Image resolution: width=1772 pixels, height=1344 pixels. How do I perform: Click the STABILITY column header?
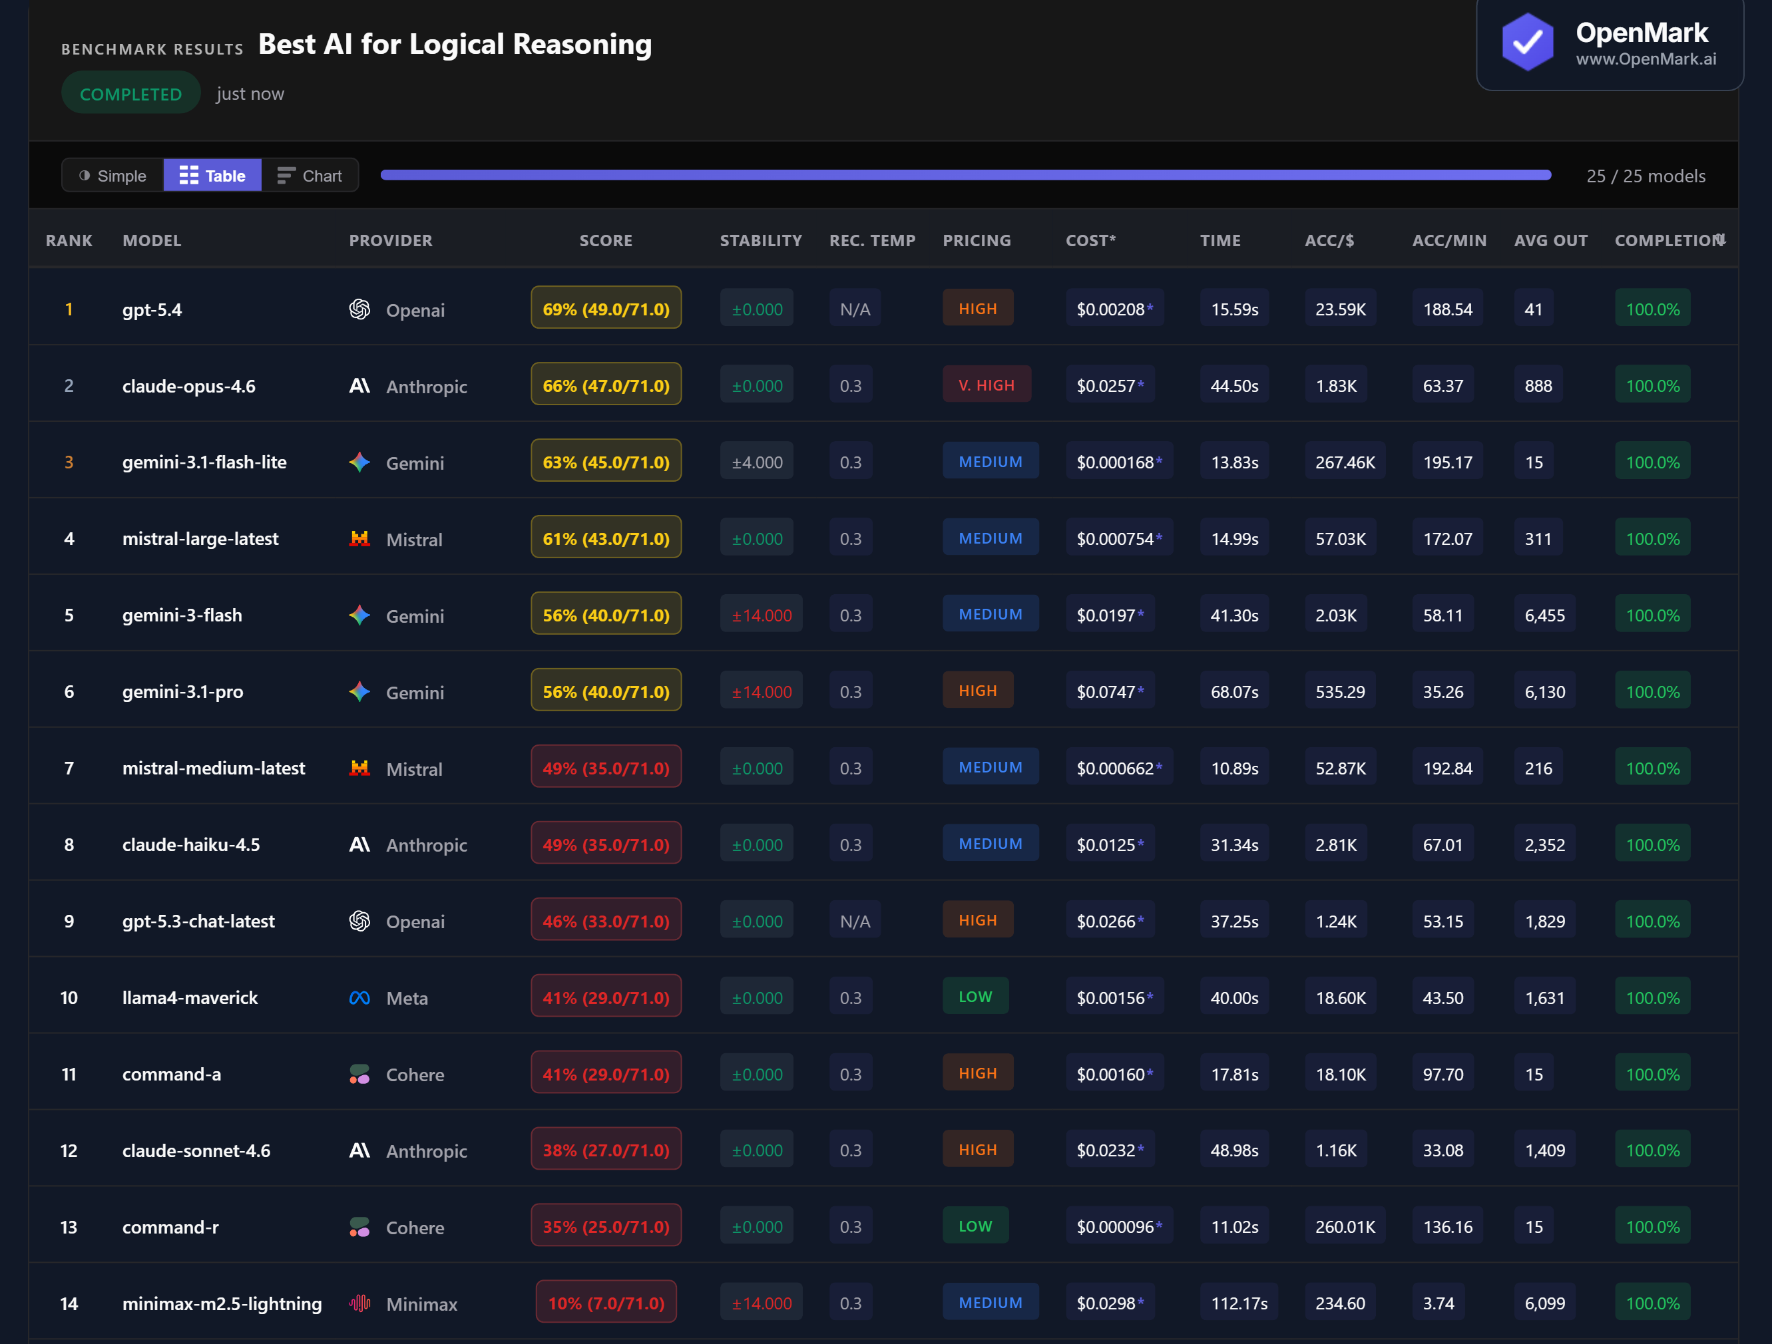[x=760, y=241]
